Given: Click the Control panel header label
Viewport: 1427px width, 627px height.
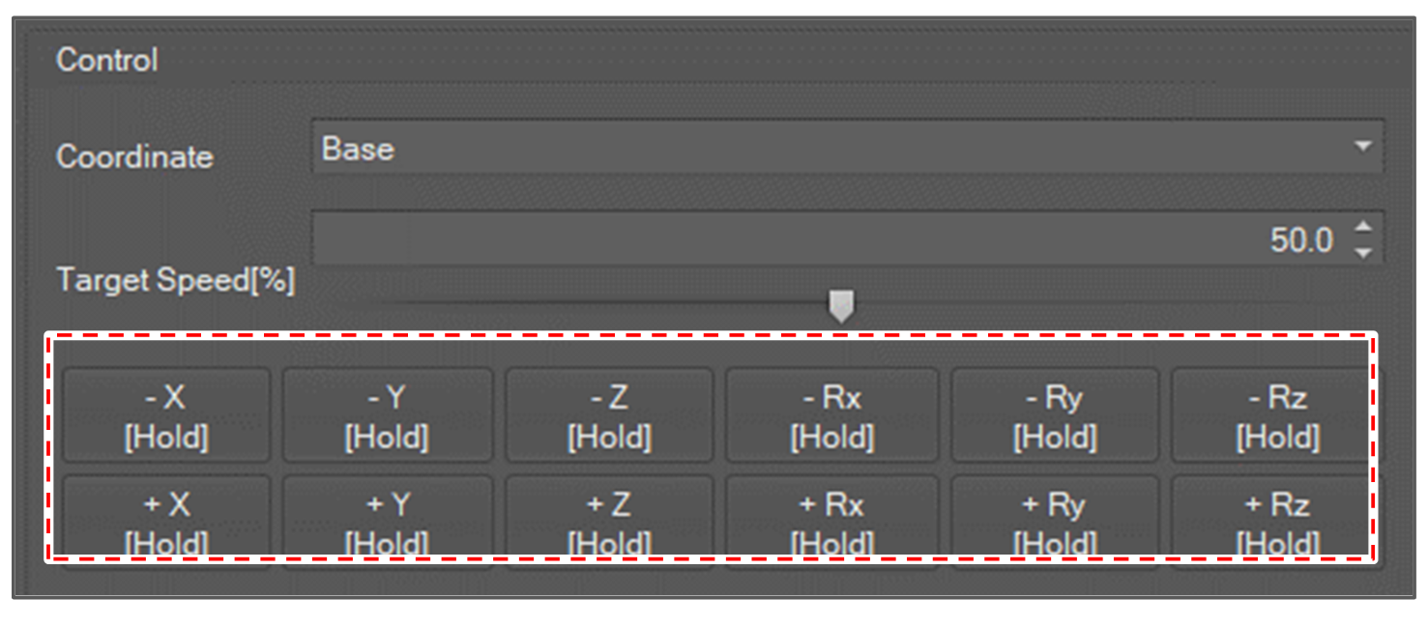Looking at the screenshot, I should [106, 60].
